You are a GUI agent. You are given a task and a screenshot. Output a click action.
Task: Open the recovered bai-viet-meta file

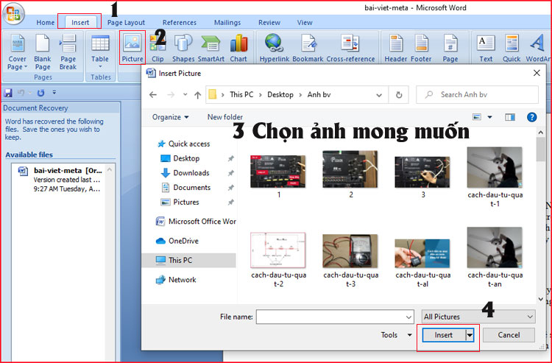[x=60, y=180]
